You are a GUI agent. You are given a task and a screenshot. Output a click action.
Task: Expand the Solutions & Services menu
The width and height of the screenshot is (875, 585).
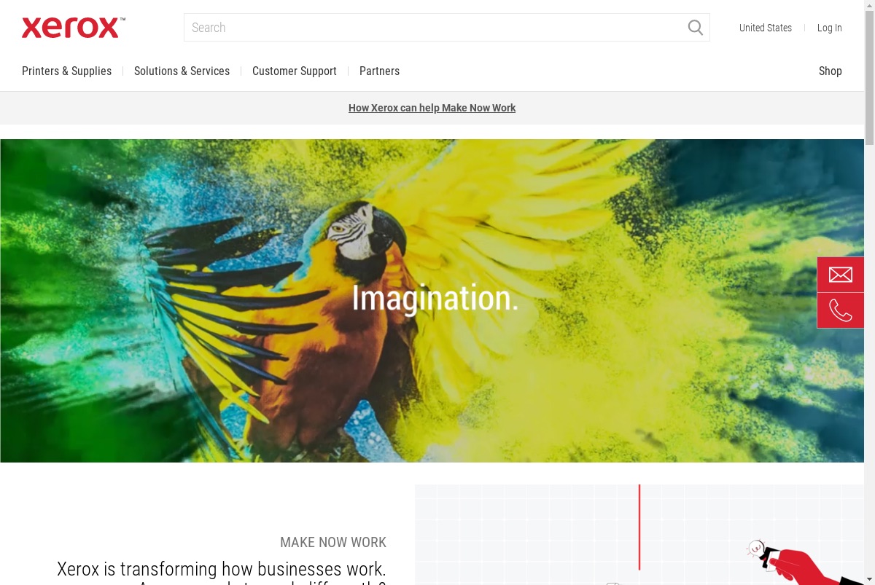pos(182,71)
